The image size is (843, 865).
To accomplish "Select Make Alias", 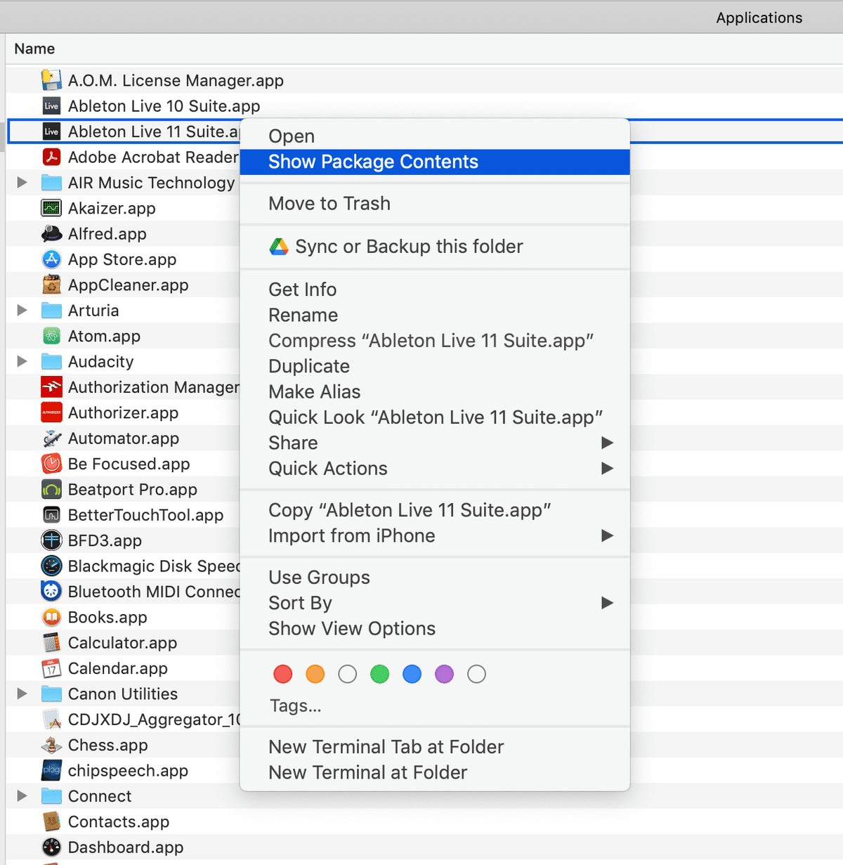I will coord(435,391).
